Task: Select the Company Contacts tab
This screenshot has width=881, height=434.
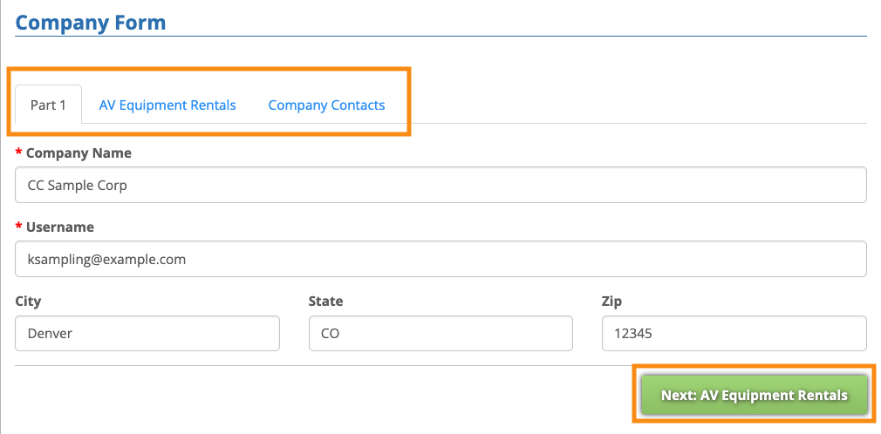Action: (x=326, y=105)
